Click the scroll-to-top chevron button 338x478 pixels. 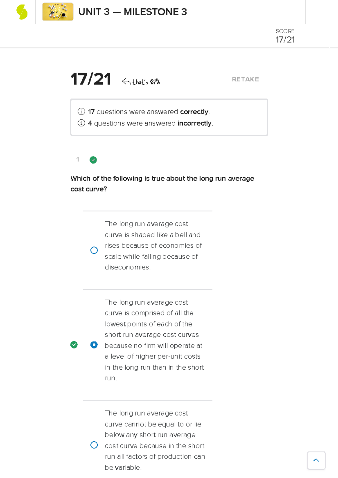coord(316,460)
